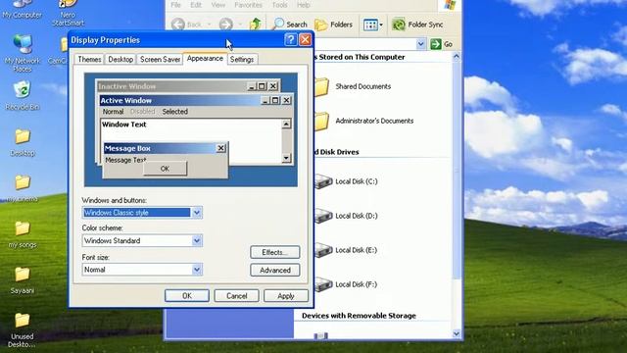Image resolution: width=627 pixels, height=353 pixels.
Task: Select the Appearance tab
Action: pos(205,59)
